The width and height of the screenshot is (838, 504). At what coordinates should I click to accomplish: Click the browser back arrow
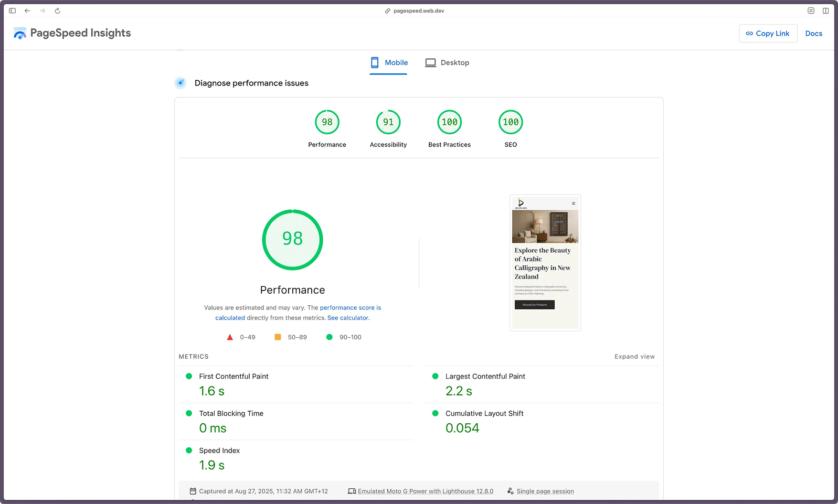(x=27, y=10)
